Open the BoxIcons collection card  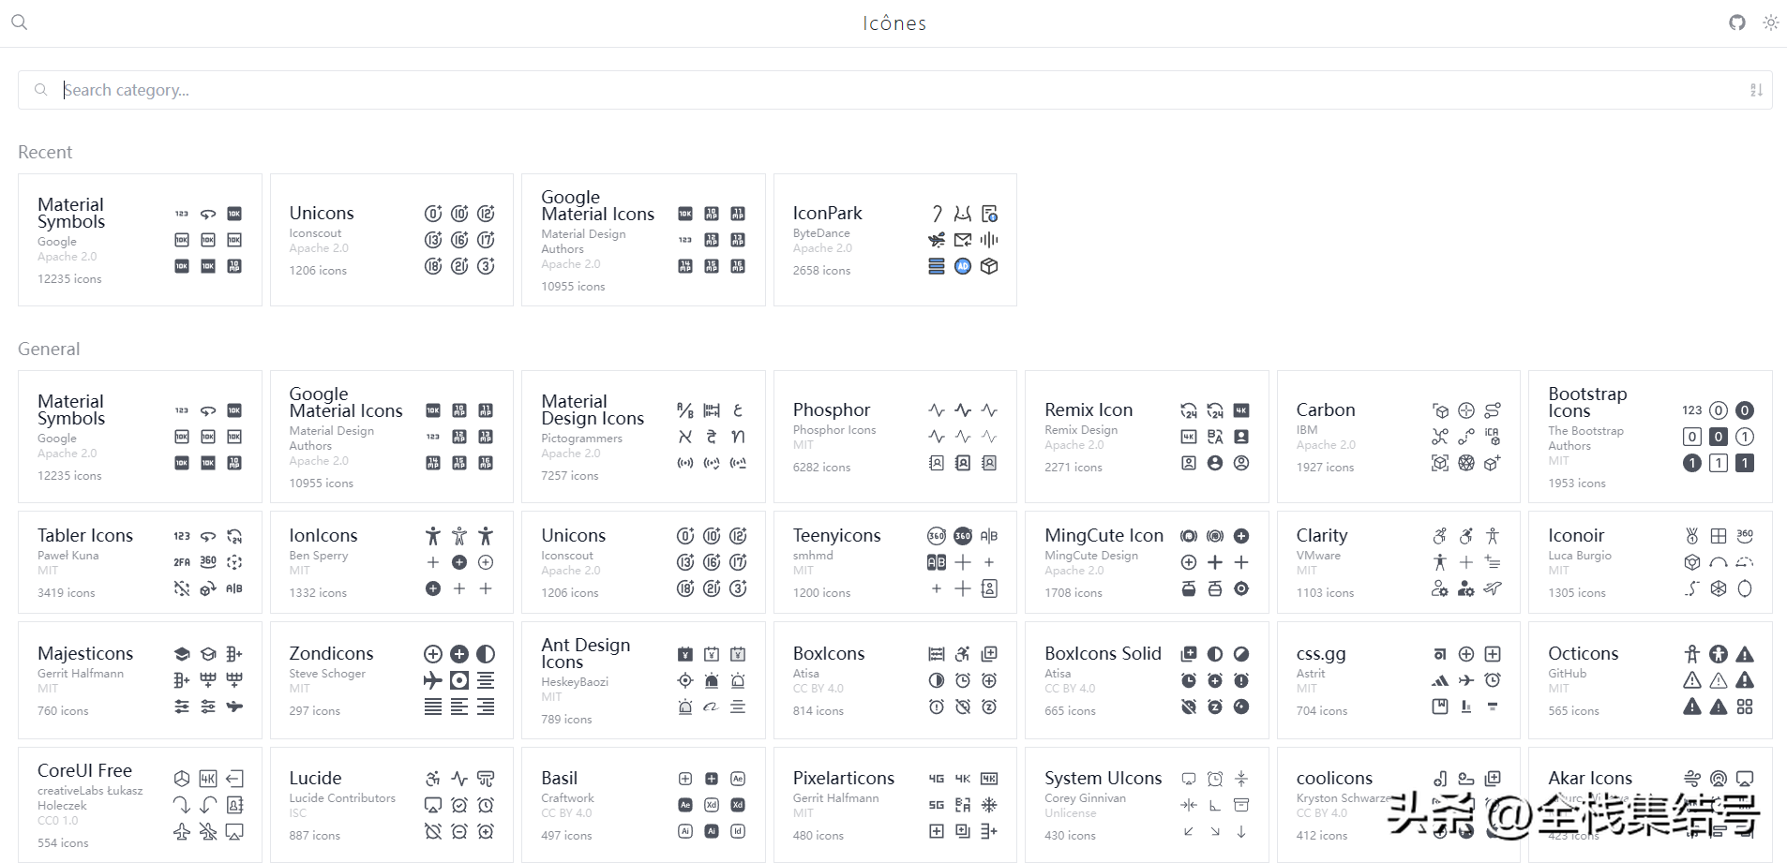tap(895, 680)
